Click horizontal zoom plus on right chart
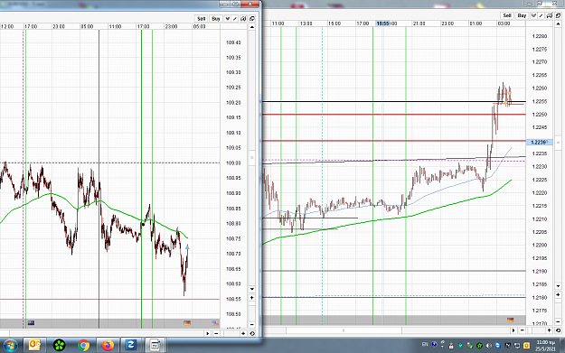565x353 pixels. [549, 330]
